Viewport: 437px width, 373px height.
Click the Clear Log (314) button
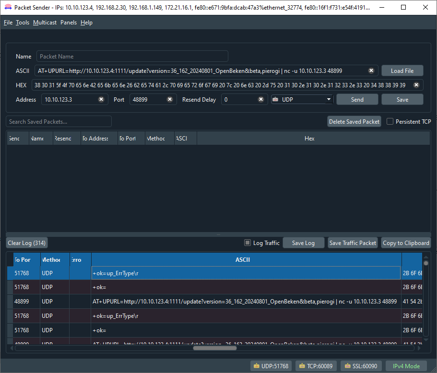[x=27, y=243]
